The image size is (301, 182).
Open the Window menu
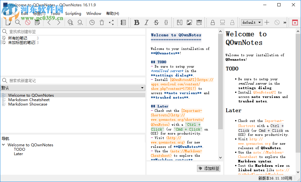pyautogui.click(x=94, y=14)
